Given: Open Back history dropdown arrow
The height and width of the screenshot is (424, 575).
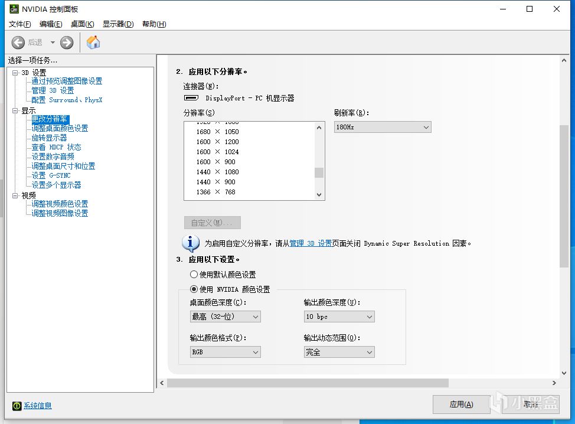Looking at the screenshot, I should point(53,43).
